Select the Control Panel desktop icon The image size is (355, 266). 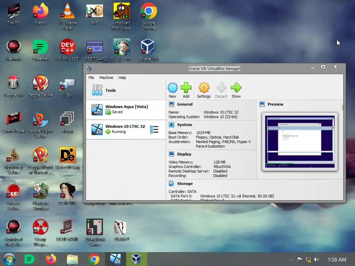[x=14, y=122]
